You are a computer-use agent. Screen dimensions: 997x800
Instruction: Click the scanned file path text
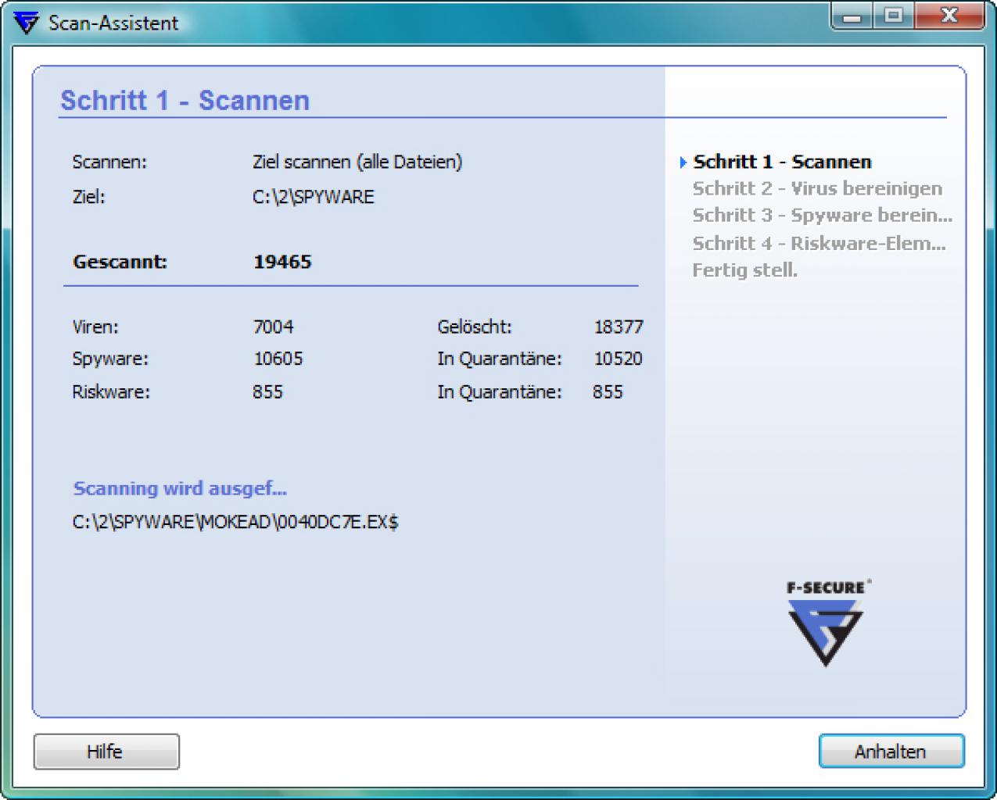click(235, 522)
